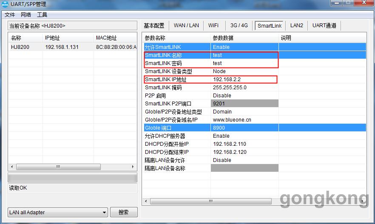
Task: Open the 文件 menu
Action: (10, 15)
